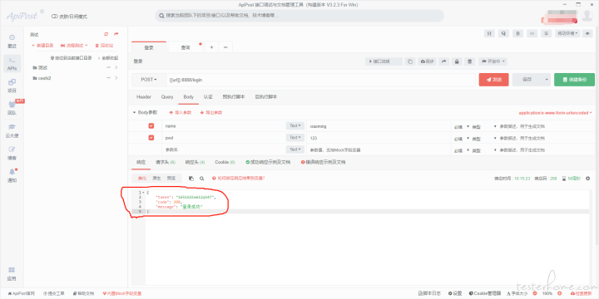599x299 pixels.
Task: Open the application/x-www-form-urlencoded dropdown
Action: click(555, 113)
